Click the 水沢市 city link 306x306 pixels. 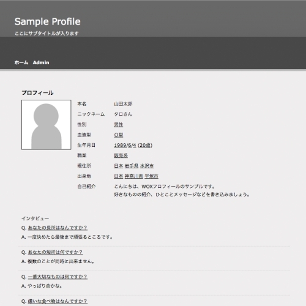pyautogui.click(x=147, y=166)
